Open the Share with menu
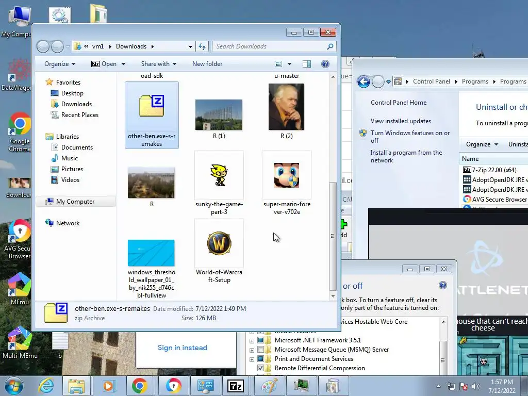The image size is (528, 396). point(159,64)
